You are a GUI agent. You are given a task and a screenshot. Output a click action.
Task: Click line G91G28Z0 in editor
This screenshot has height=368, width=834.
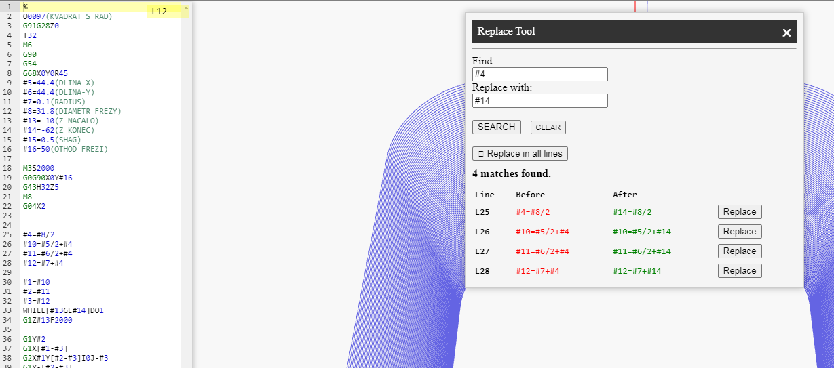point(41,26)
